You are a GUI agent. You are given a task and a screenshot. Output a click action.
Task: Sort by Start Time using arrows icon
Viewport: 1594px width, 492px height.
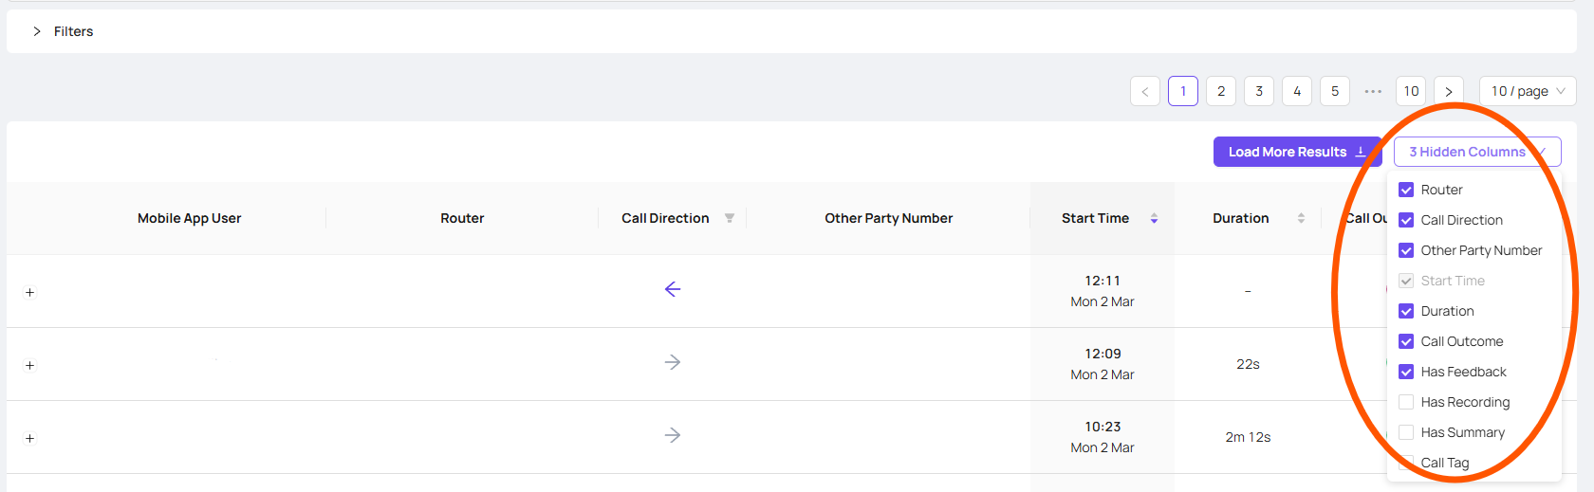1154,218
